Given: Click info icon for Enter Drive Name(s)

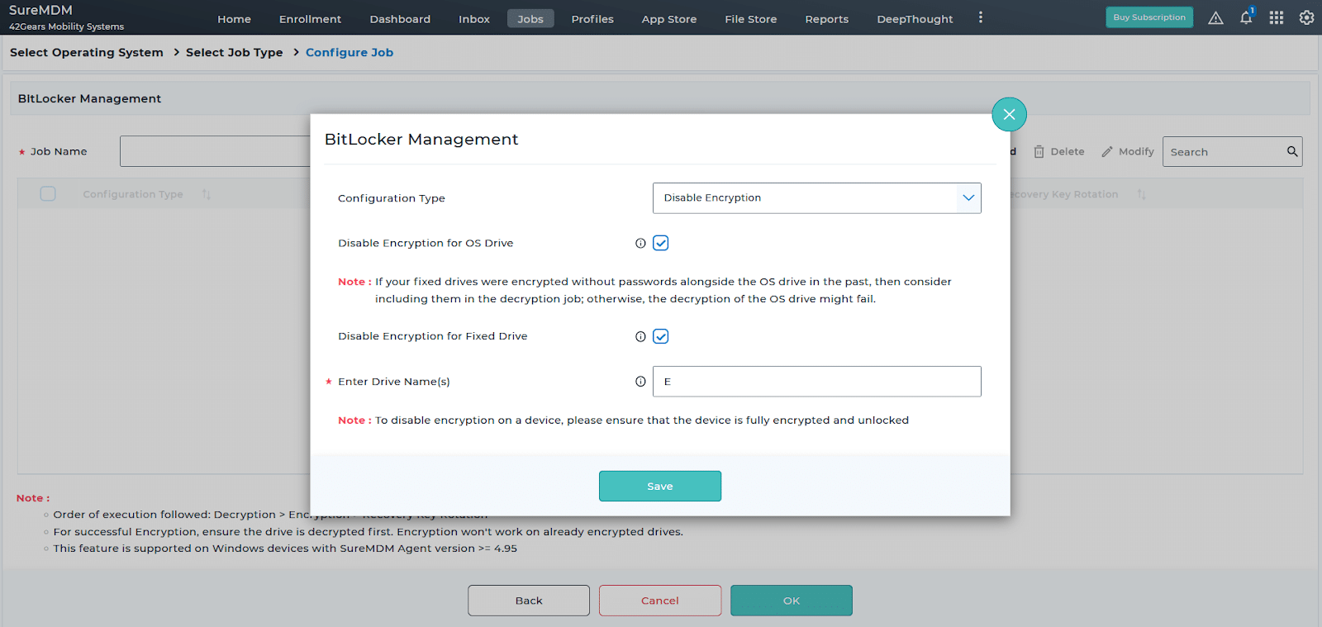Looking at the screenshot, I should point(640,382).
